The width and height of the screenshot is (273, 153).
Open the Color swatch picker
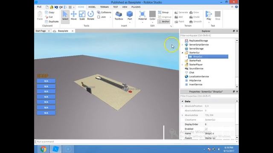(x=152, y=14)
